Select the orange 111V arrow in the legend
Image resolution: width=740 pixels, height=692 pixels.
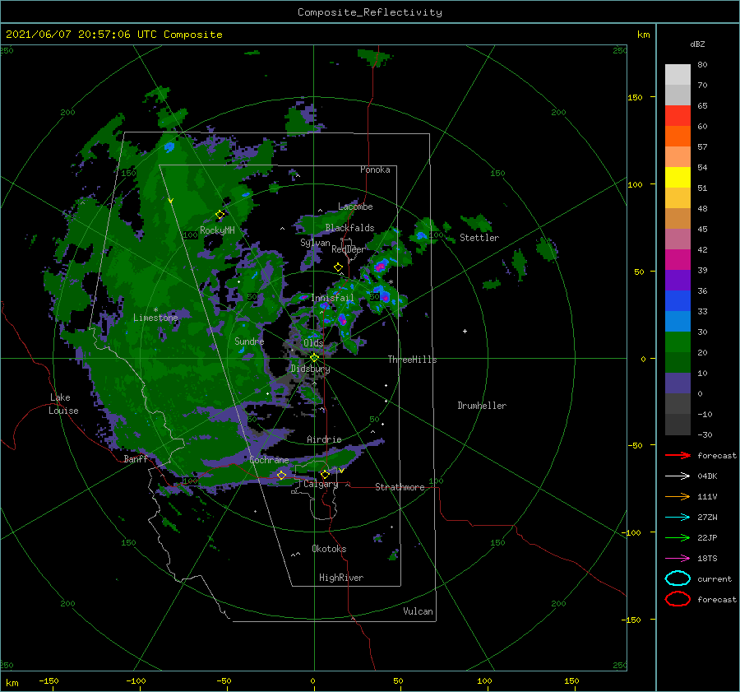coord(678,496)
